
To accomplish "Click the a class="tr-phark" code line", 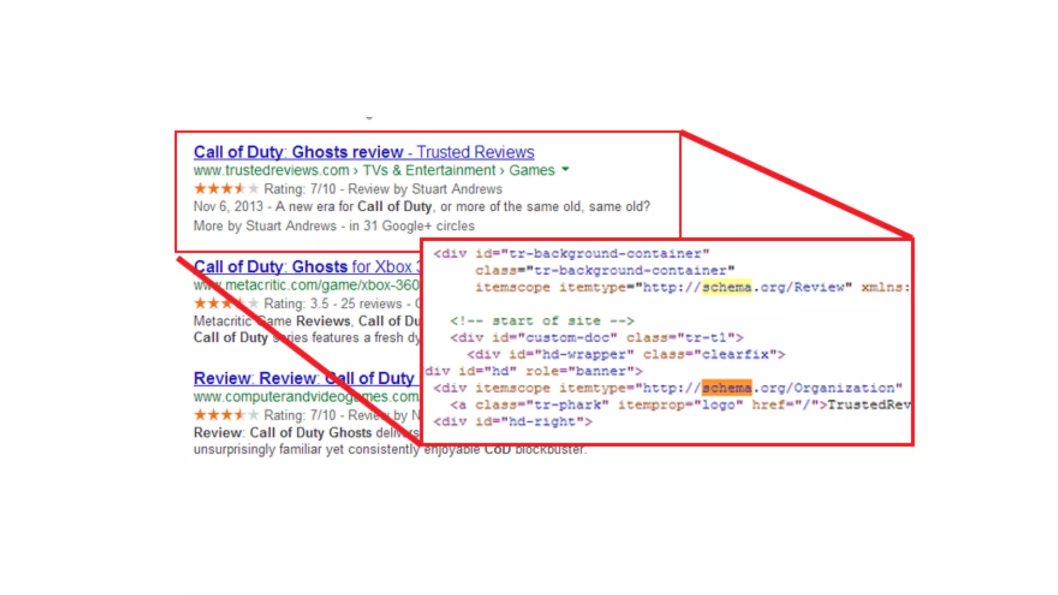I will [x=680, y=405].
